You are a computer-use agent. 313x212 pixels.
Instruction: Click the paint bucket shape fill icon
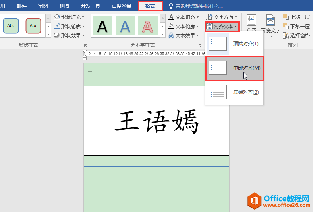click(x=57, y=17)
